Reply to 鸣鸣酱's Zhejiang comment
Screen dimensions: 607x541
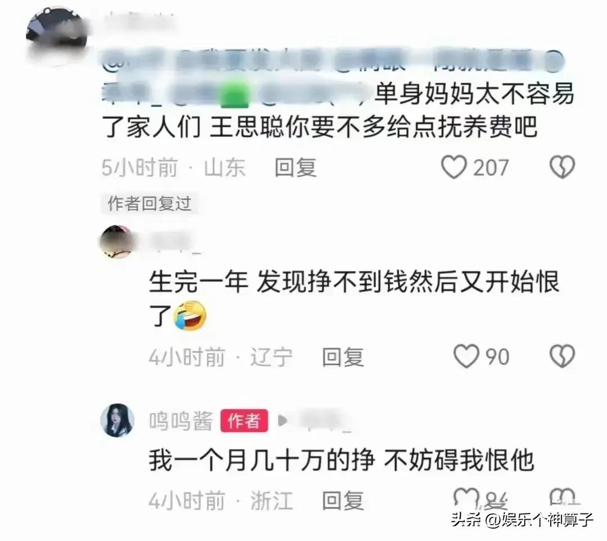[343, 501]
